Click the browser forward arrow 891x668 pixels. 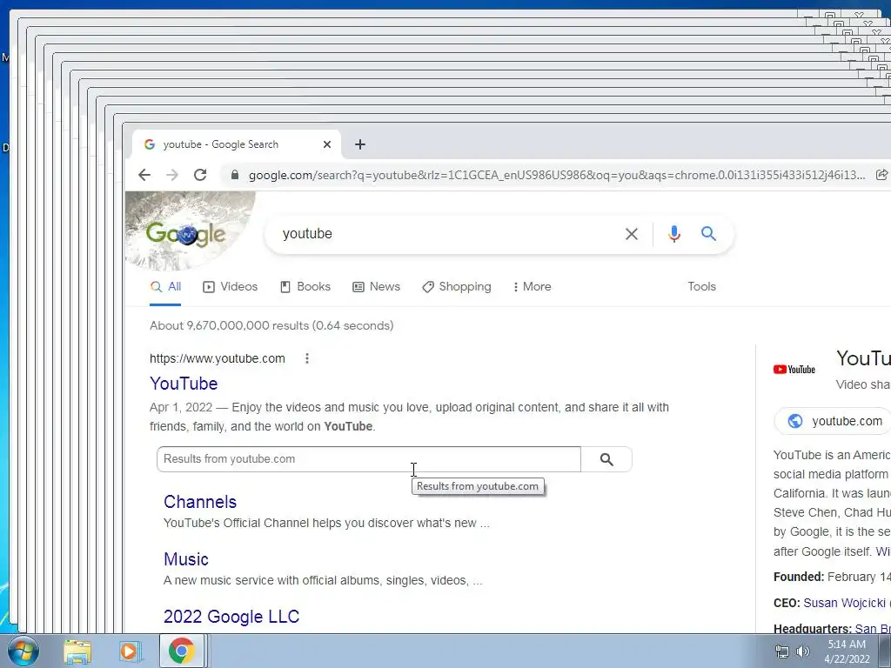pos(172,175)
